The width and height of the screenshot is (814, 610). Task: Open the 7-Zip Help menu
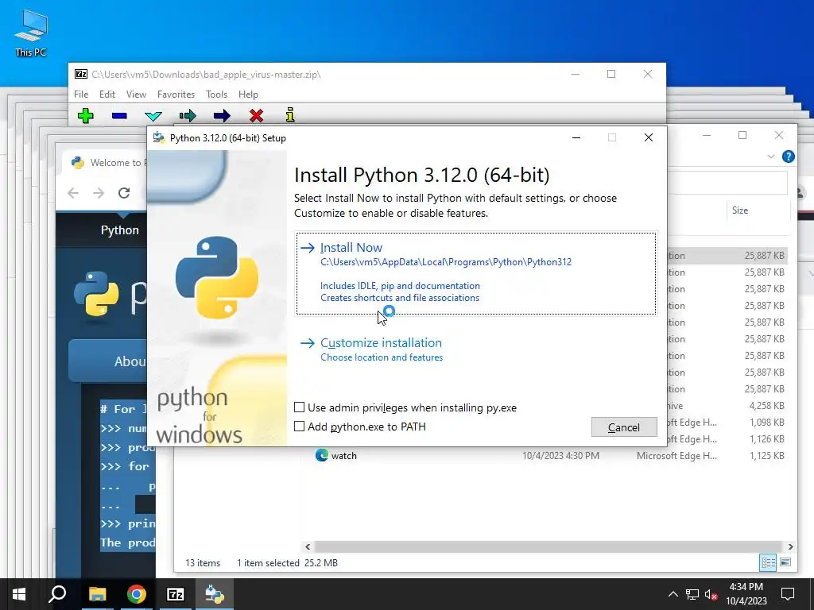click(248, 95)
